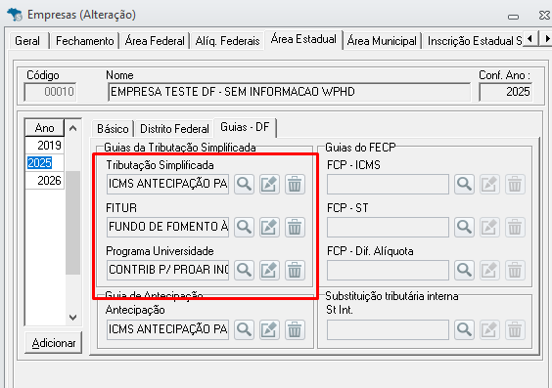Viewport: 552px width, 388px height.
Task: Click the CONTRIB P/ PROAR field
Action: pos(168,271)
